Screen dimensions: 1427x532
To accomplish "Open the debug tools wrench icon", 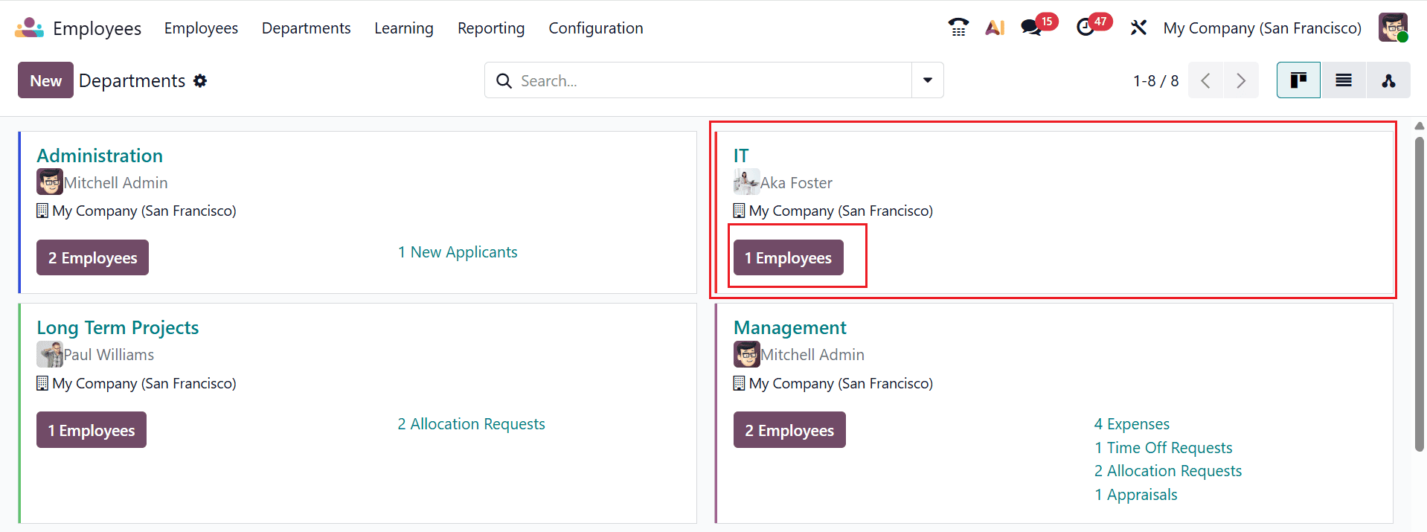I will (1138, 28).
